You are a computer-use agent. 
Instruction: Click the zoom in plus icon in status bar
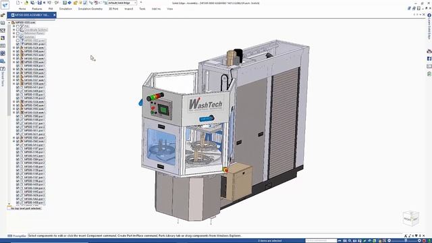coord(419,241)
